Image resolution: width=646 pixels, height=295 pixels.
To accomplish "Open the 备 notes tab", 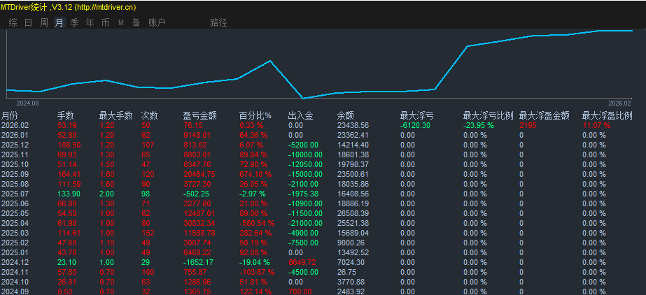I will (x=136, y=22).
